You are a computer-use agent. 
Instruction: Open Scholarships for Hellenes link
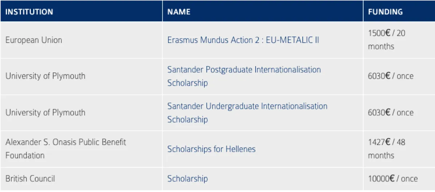[211, 149]
